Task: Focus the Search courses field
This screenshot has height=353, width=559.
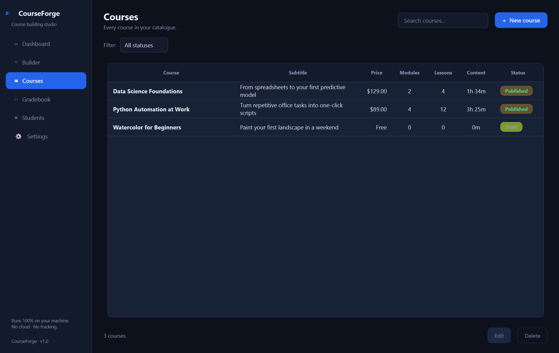Action: coord(443,21)
